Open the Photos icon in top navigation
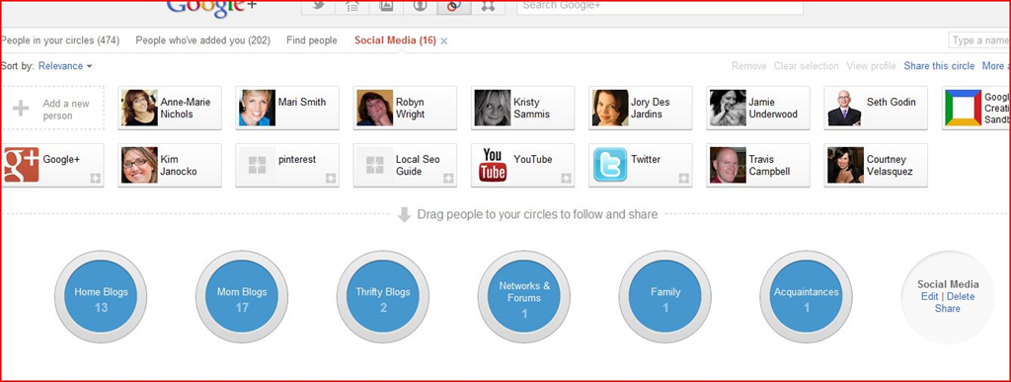This screenshot has height=382, width=1011. [x=387, y=7]
